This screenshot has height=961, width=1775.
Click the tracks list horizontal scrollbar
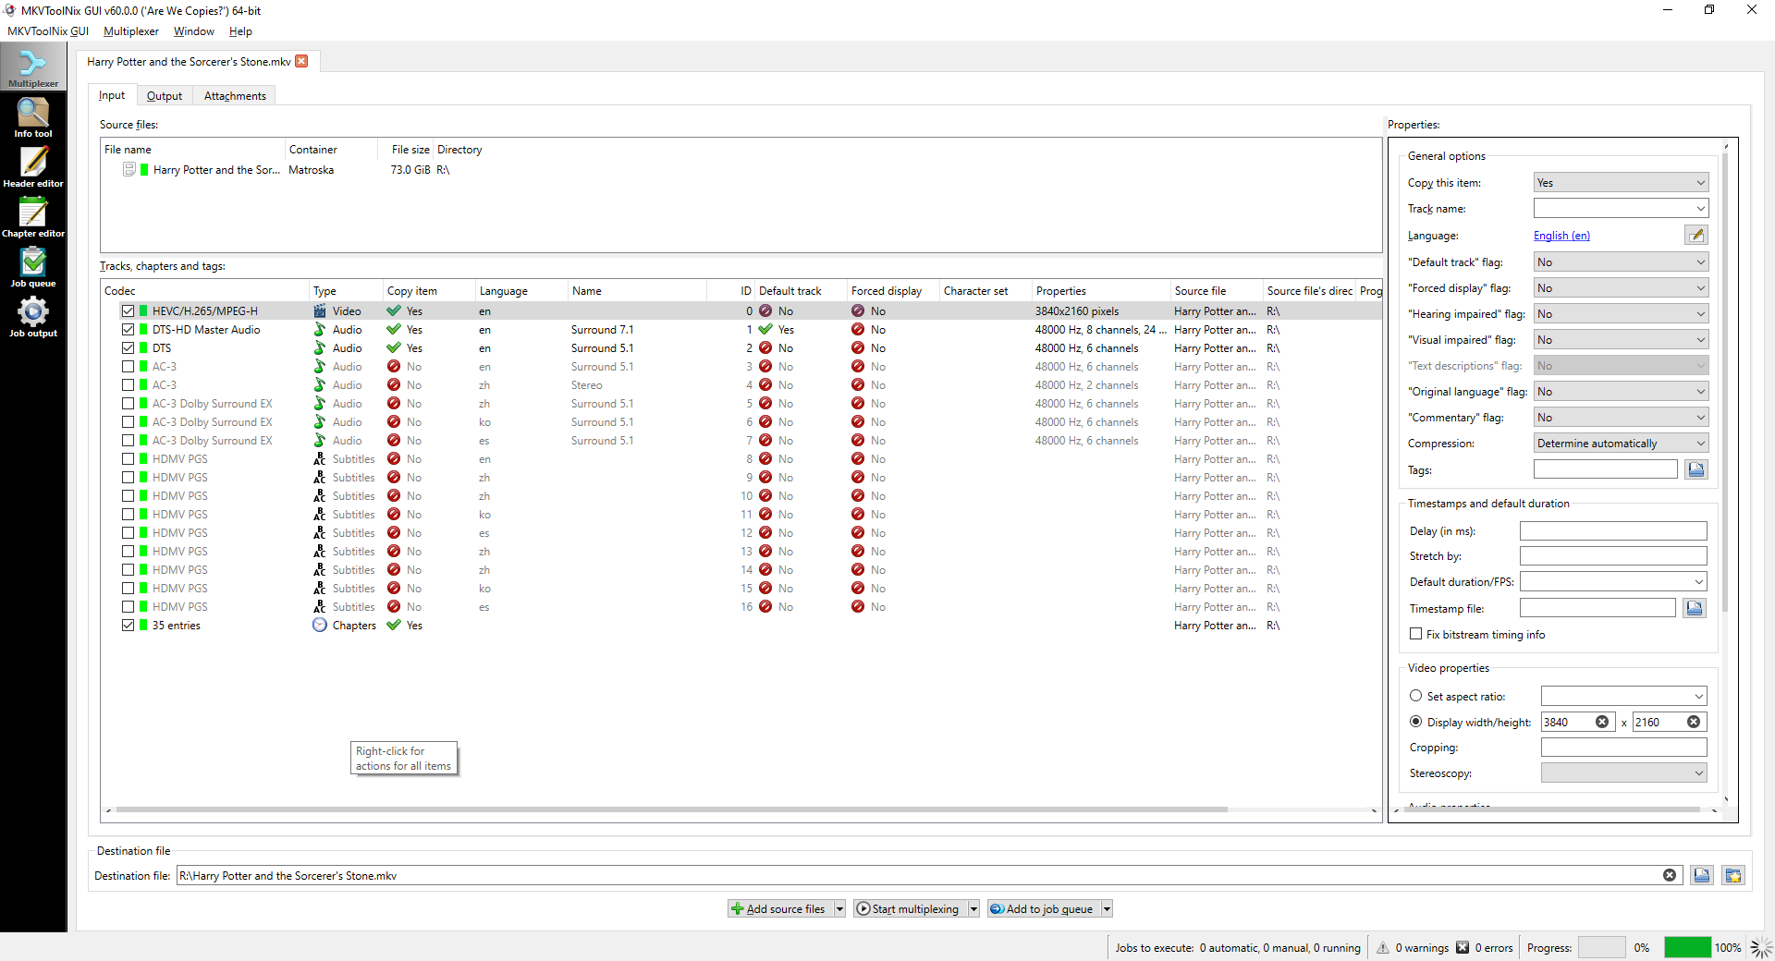(x=671, y=809)
